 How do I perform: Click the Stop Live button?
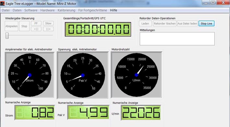click(x=206, y=23)
